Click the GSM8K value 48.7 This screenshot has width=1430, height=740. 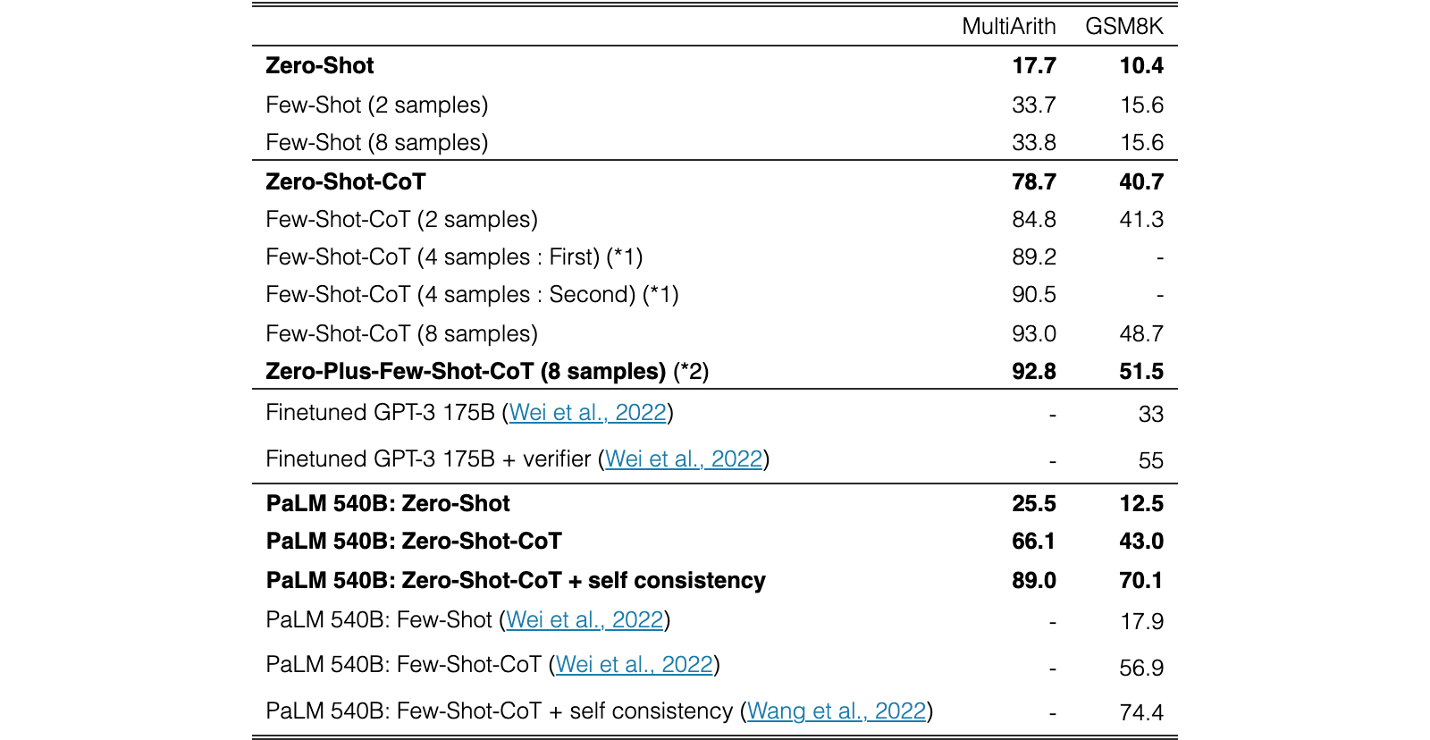pyautogui.click(x=1141, y=334)
